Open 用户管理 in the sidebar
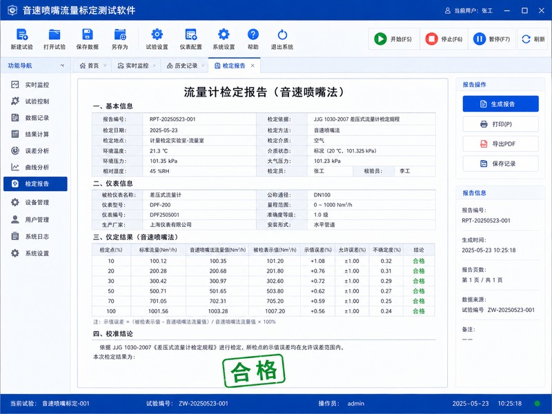552x414 pixels. (x=35, y=219)
